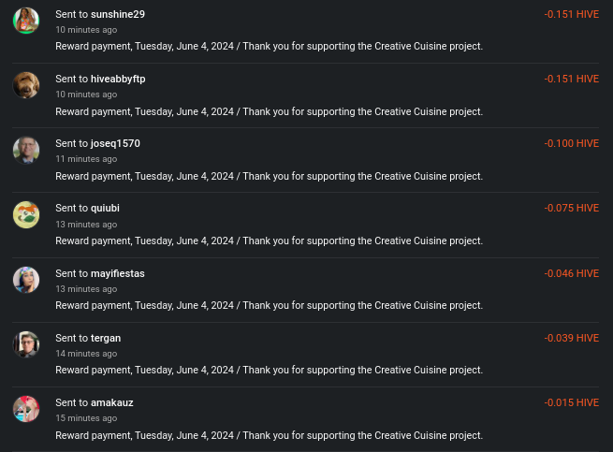Click the -0.100 HIVE amount
Screen dimensions: 613x452
[x=571, y=143]
